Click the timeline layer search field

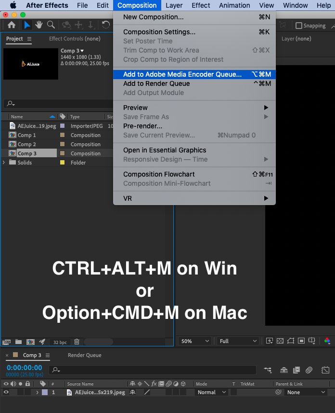point(153,370)
